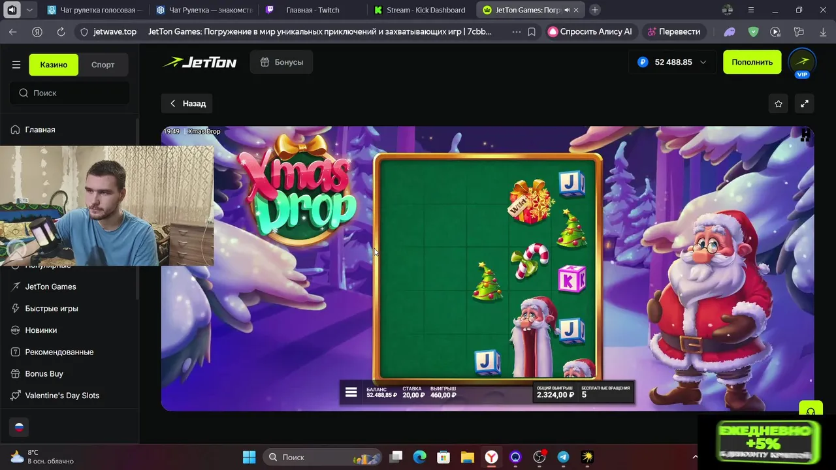Click the browser sound indicator button
The height and width of the screenshot is (470, 836).
[12, 10]
